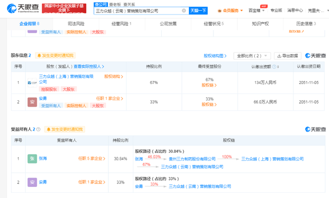
Task: Open the 查看实际控股人 link
Action: [89, 66]
